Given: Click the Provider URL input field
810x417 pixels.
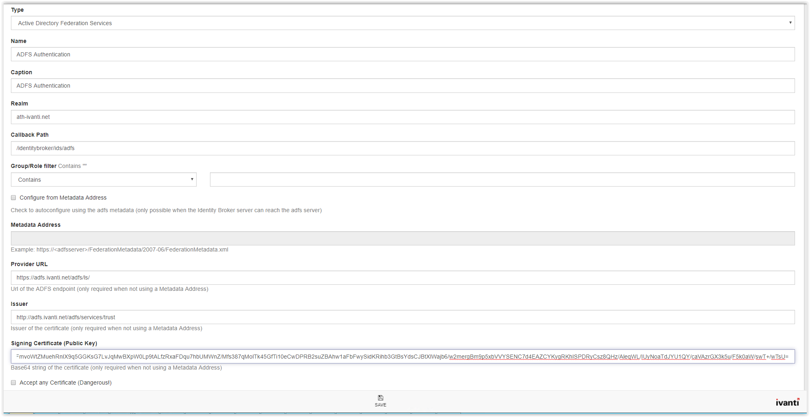Looking at the screenshot, I should click(403, 277).
